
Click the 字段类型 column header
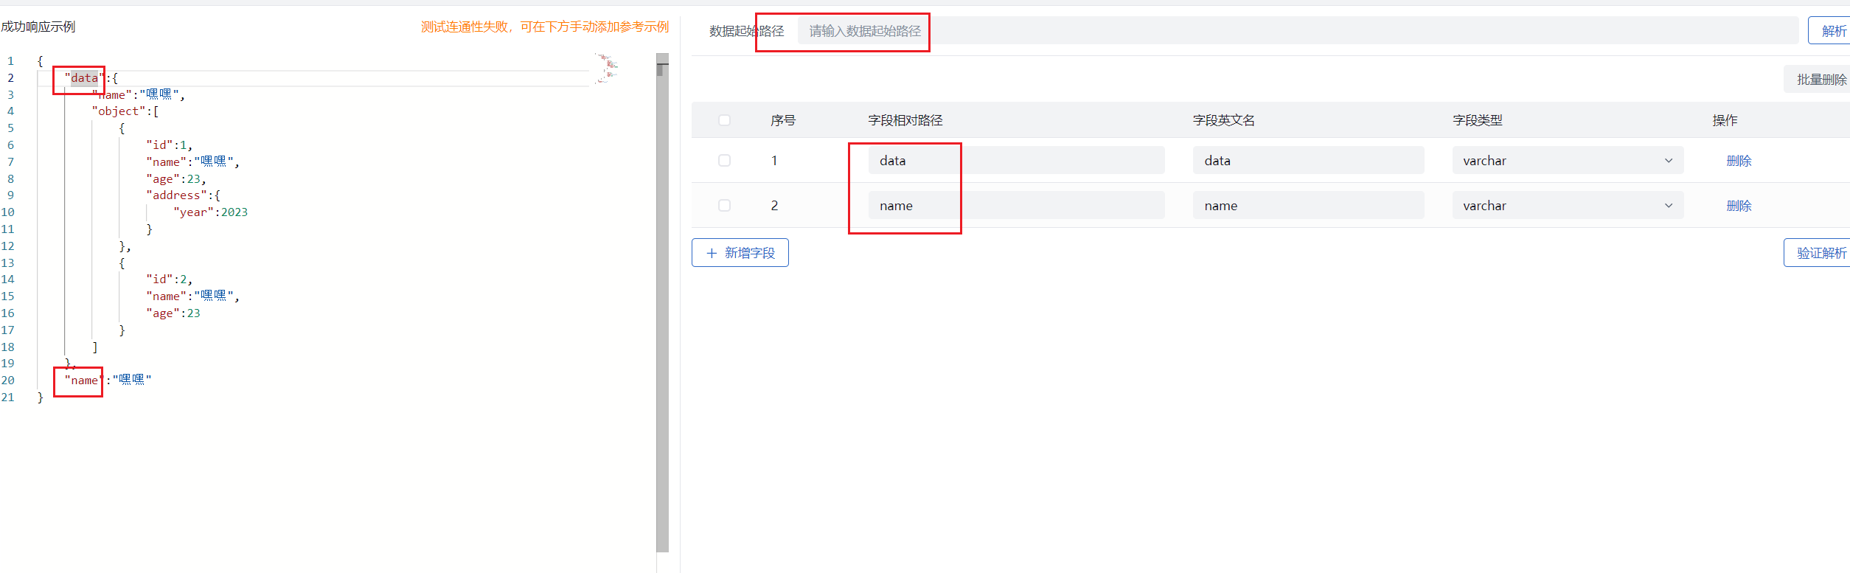(x=1477, y=120)
